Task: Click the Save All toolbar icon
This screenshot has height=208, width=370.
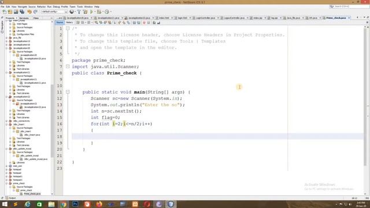Action: point(22,12)
